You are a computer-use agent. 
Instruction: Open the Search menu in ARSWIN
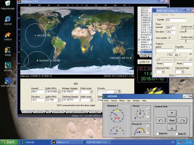(x=114, y=100)
